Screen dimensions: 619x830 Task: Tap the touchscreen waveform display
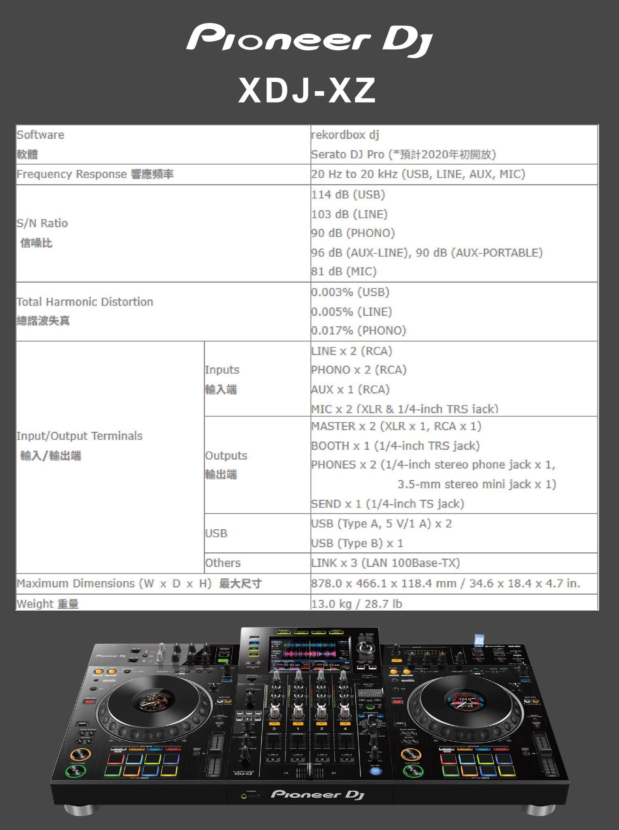coord(309,649)
